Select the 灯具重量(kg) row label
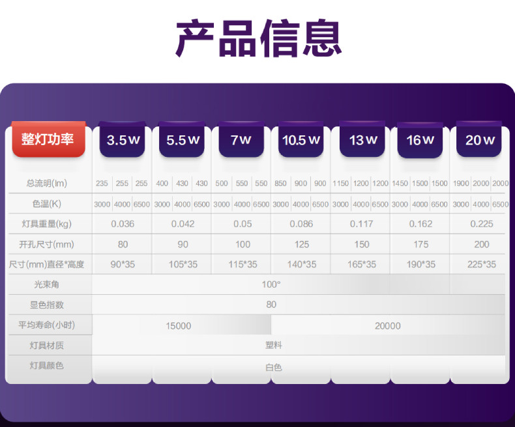515x427 pixels. coord(47,224)
